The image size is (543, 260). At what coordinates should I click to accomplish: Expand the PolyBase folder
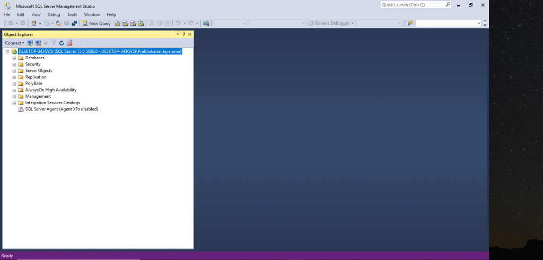point(14,83)
